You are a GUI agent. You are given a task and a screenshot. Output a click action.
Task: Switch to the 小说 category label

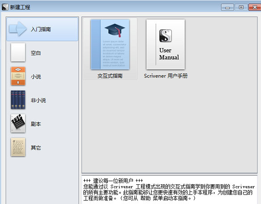(x=36, y=77)
